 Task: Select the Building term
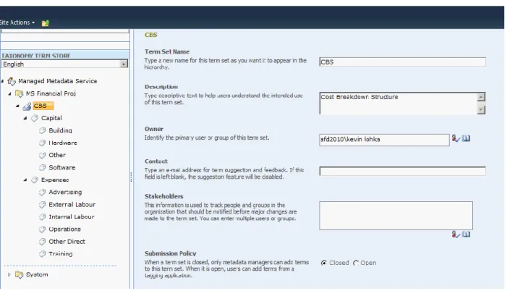(61, 130)
